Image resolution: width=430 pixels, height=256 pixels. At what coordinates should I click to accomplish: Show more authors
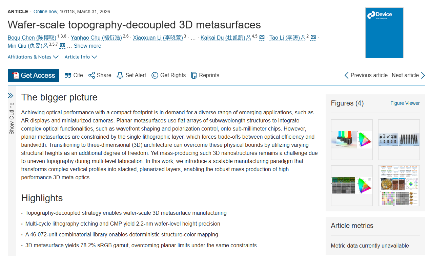pyautogui.click(x=87, y=46)
